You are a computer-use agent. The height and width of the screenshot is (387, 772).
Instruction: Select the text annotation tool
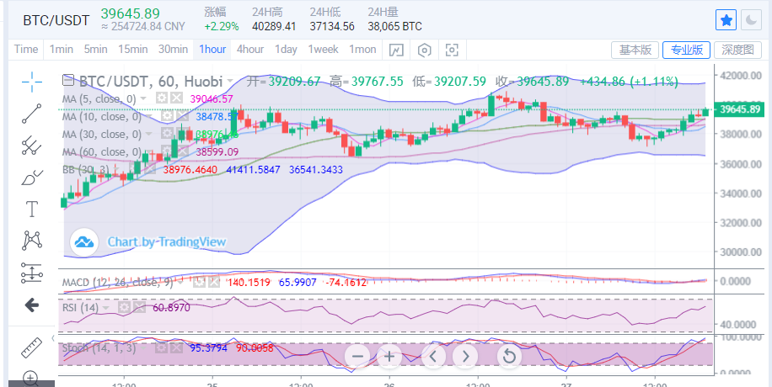coord(32,209)
